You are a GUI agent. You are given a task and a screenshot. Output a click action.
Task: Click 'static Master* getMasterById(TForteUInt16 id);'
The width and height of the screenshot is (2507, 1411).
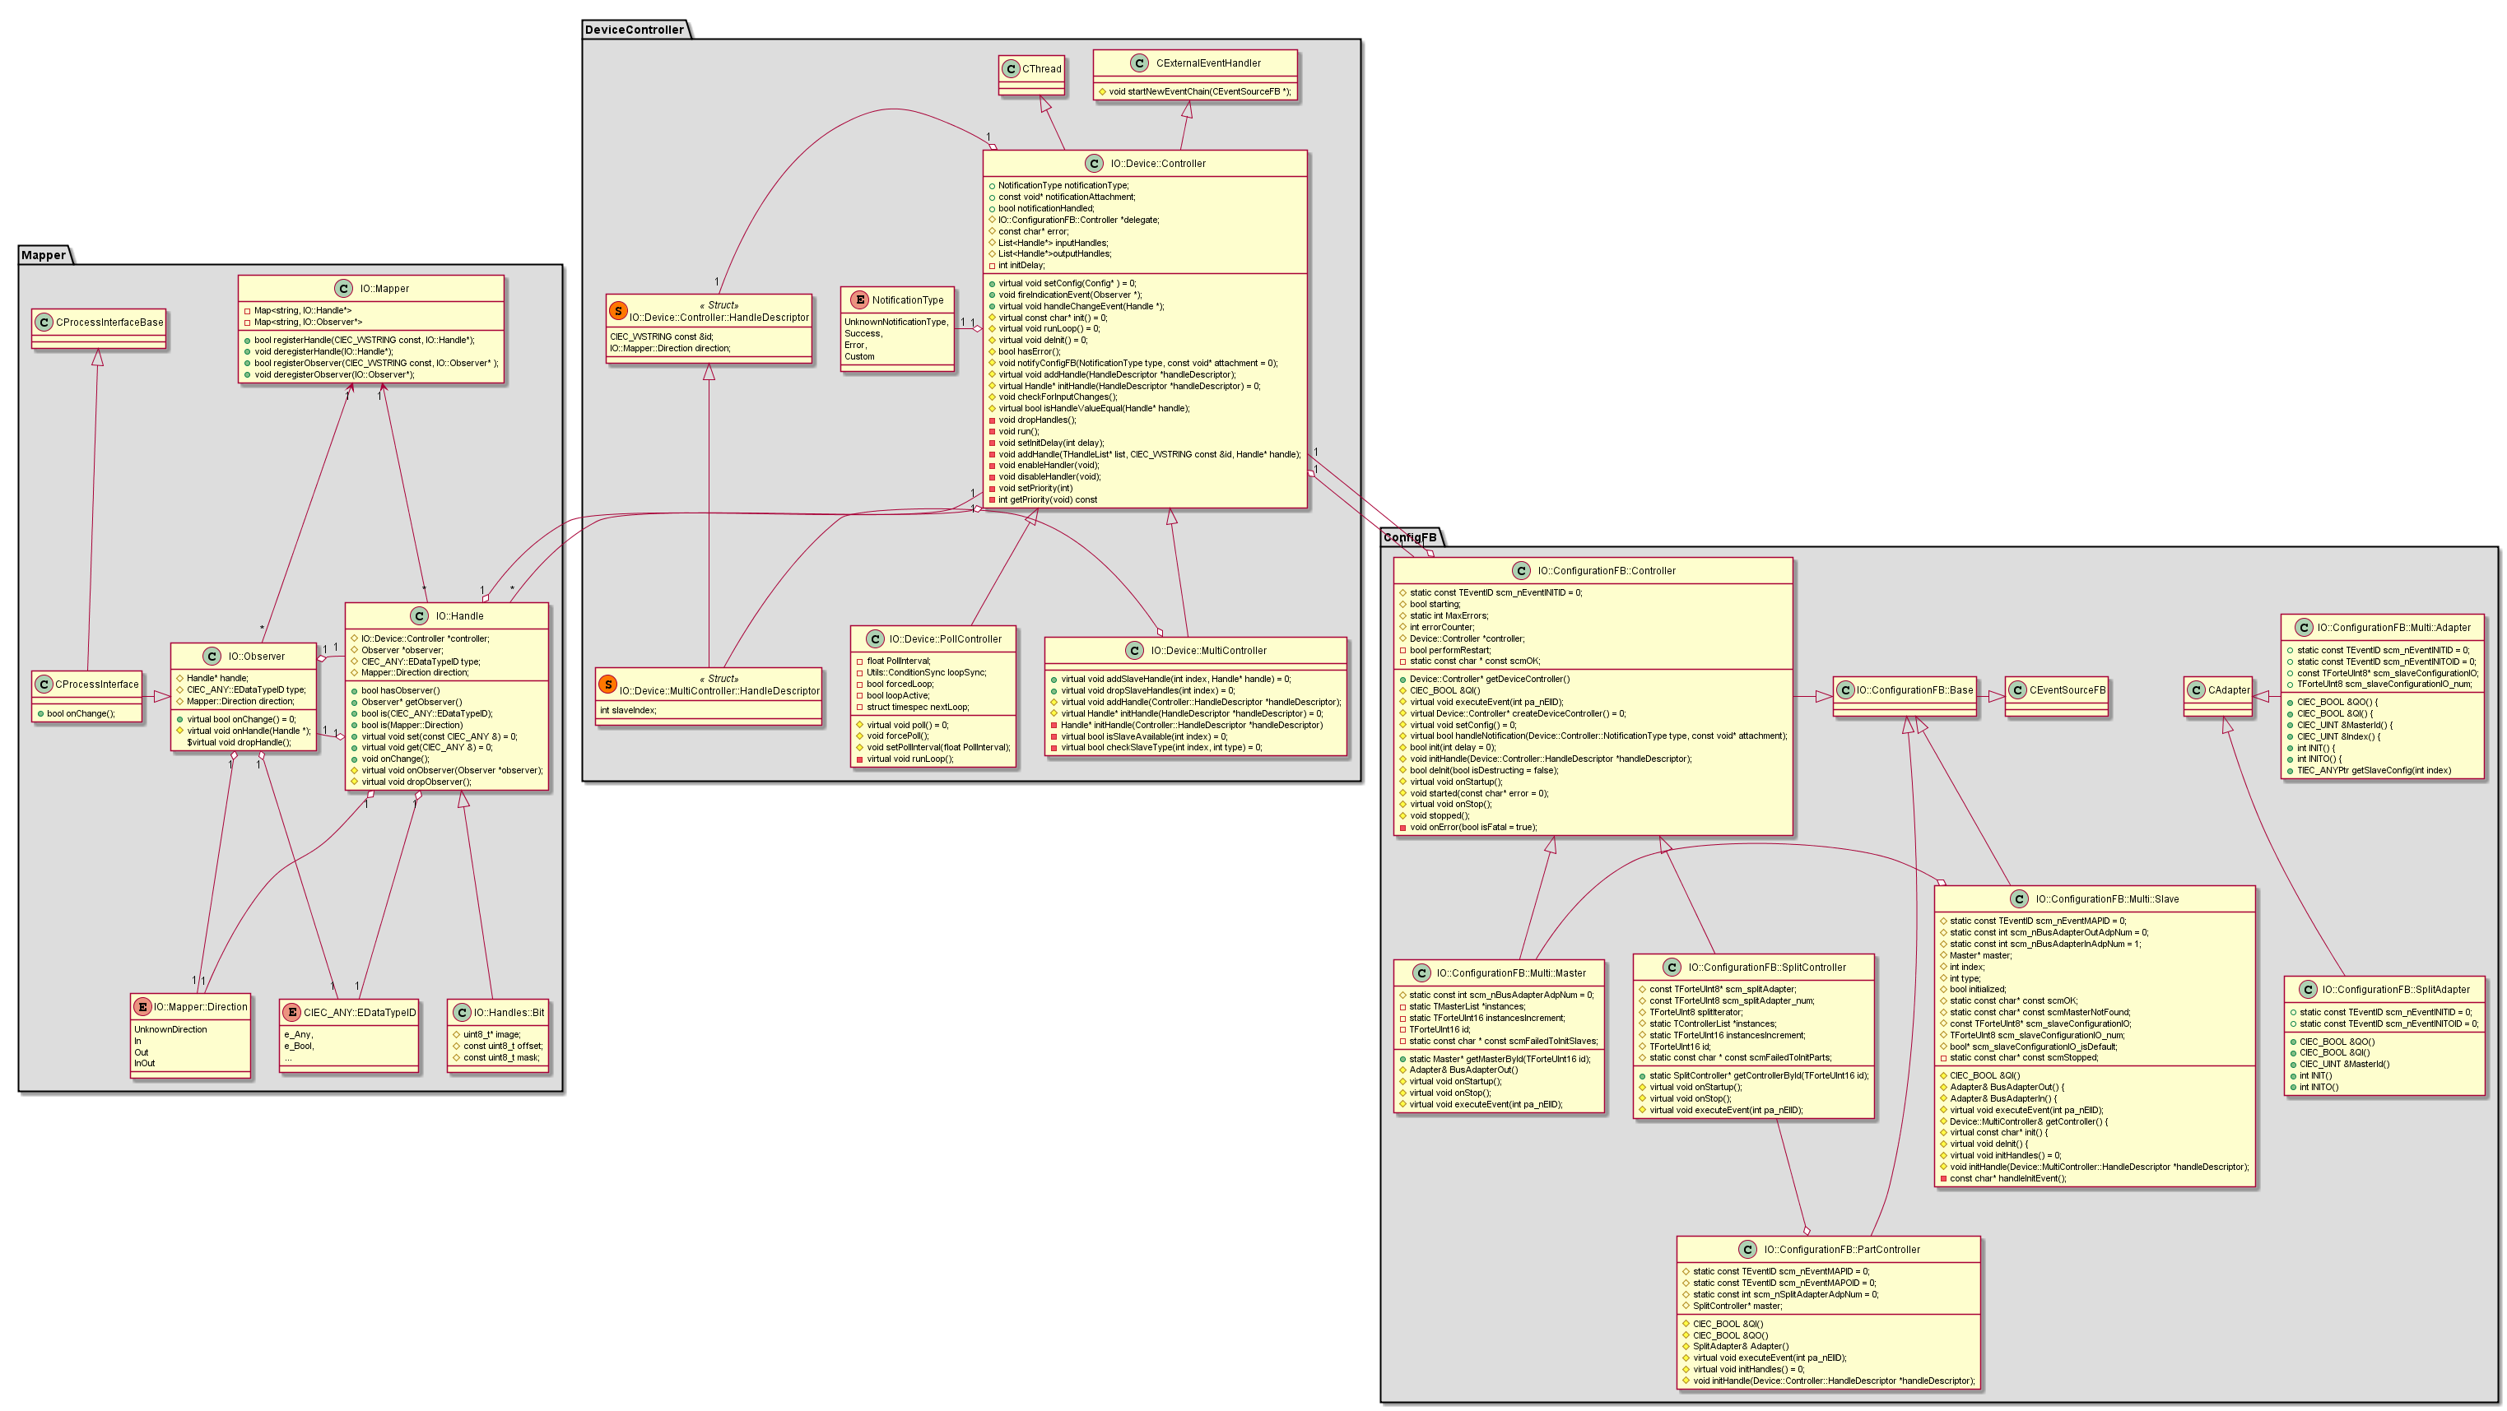tap(1500, 1059)
